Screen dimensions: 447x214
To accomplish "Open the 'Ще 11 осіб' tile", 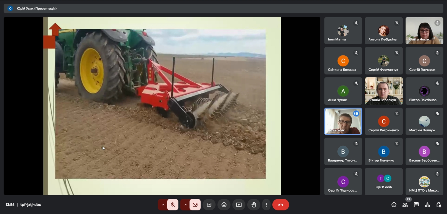I will [384, 182].
